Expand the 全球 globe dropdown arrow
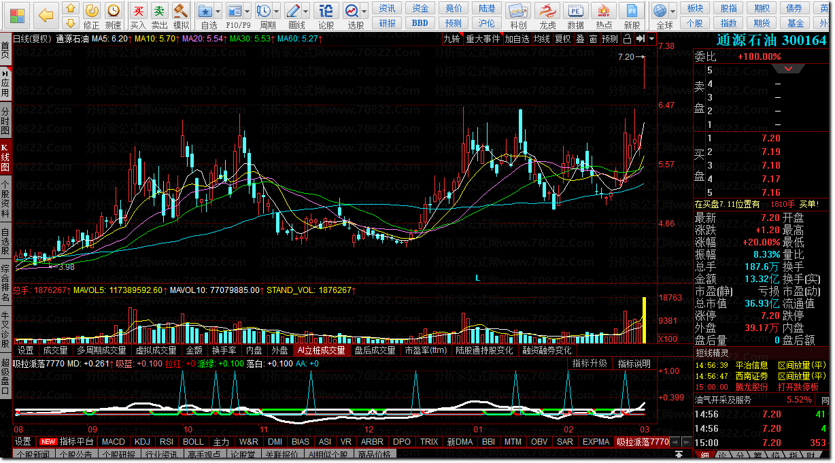Viewport: 835px width, 463px height. 674,11
